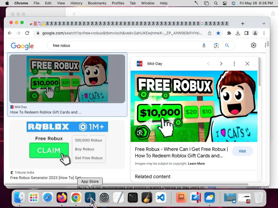The width and height of the screenshot is (278, 208).
Task: Start voice search with microphone icon
Action: point(204,45)
